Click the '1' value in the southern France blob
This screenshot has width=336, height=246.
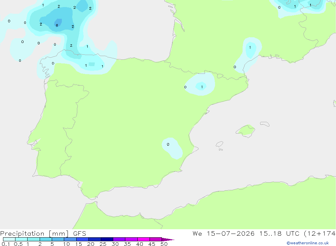(x=250, y=47)
